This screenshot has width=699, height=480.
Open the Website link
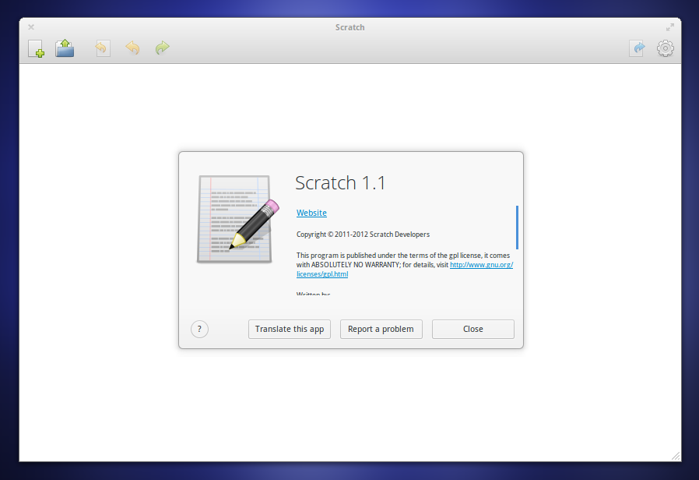311,212
